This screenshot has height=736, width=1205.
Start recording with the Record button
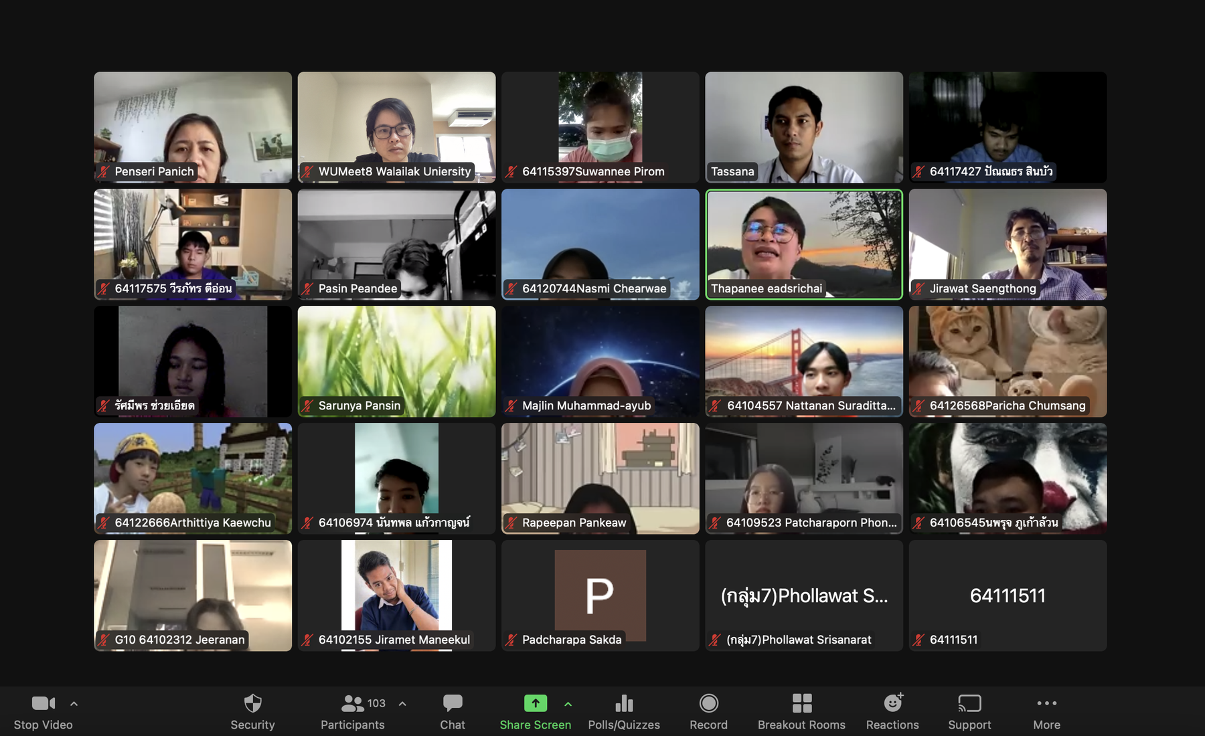pos(708,704)
